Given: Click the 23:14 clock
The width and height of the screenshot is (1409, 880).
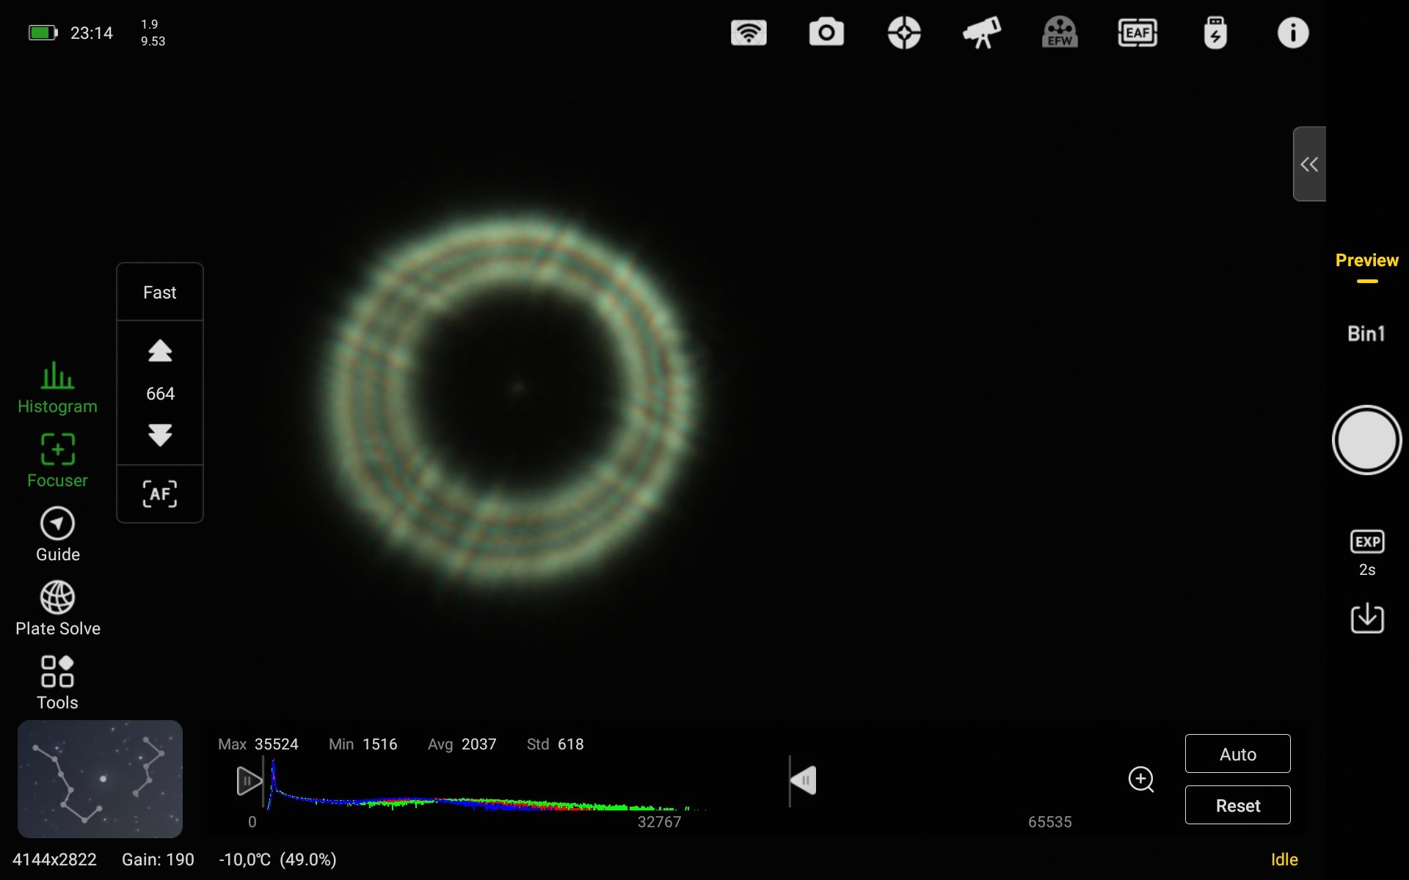Looking at the screenshot, I should click(x=92, y=33).
